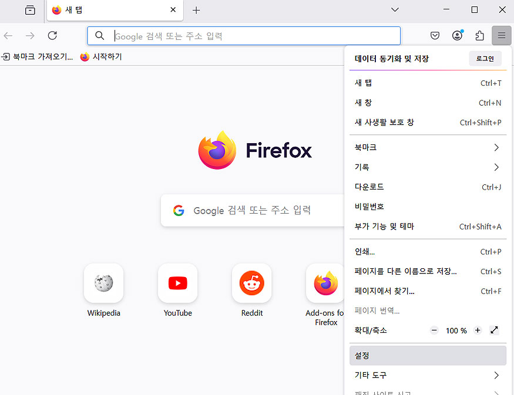
Task: Click the Wikipedia label text
Action: (x=103, y=313)
